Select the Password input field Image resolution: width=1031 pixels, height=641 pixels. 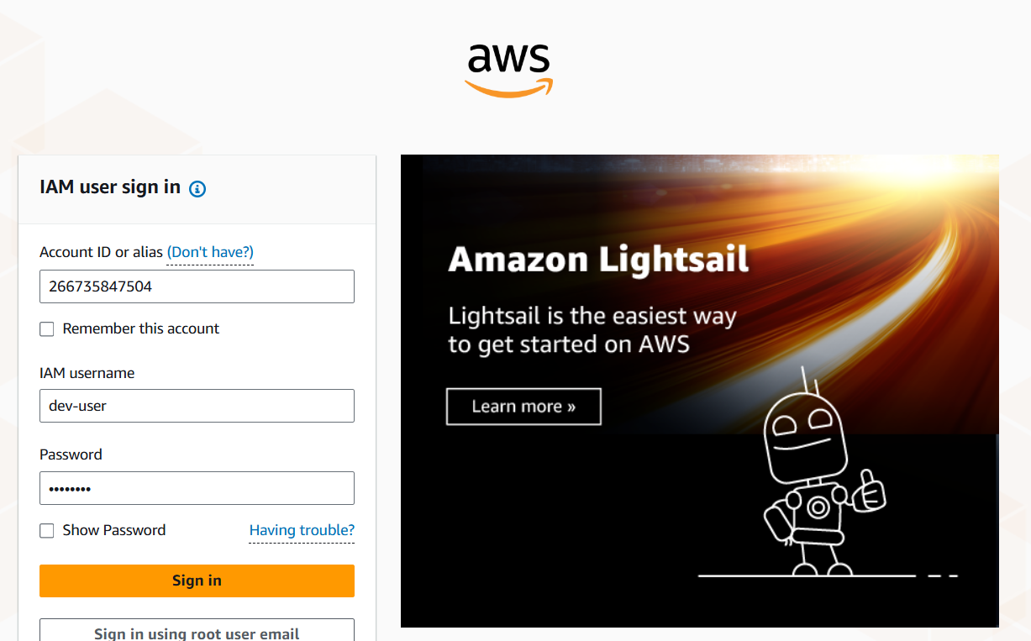pyautogui.click(x=197, y=488)
